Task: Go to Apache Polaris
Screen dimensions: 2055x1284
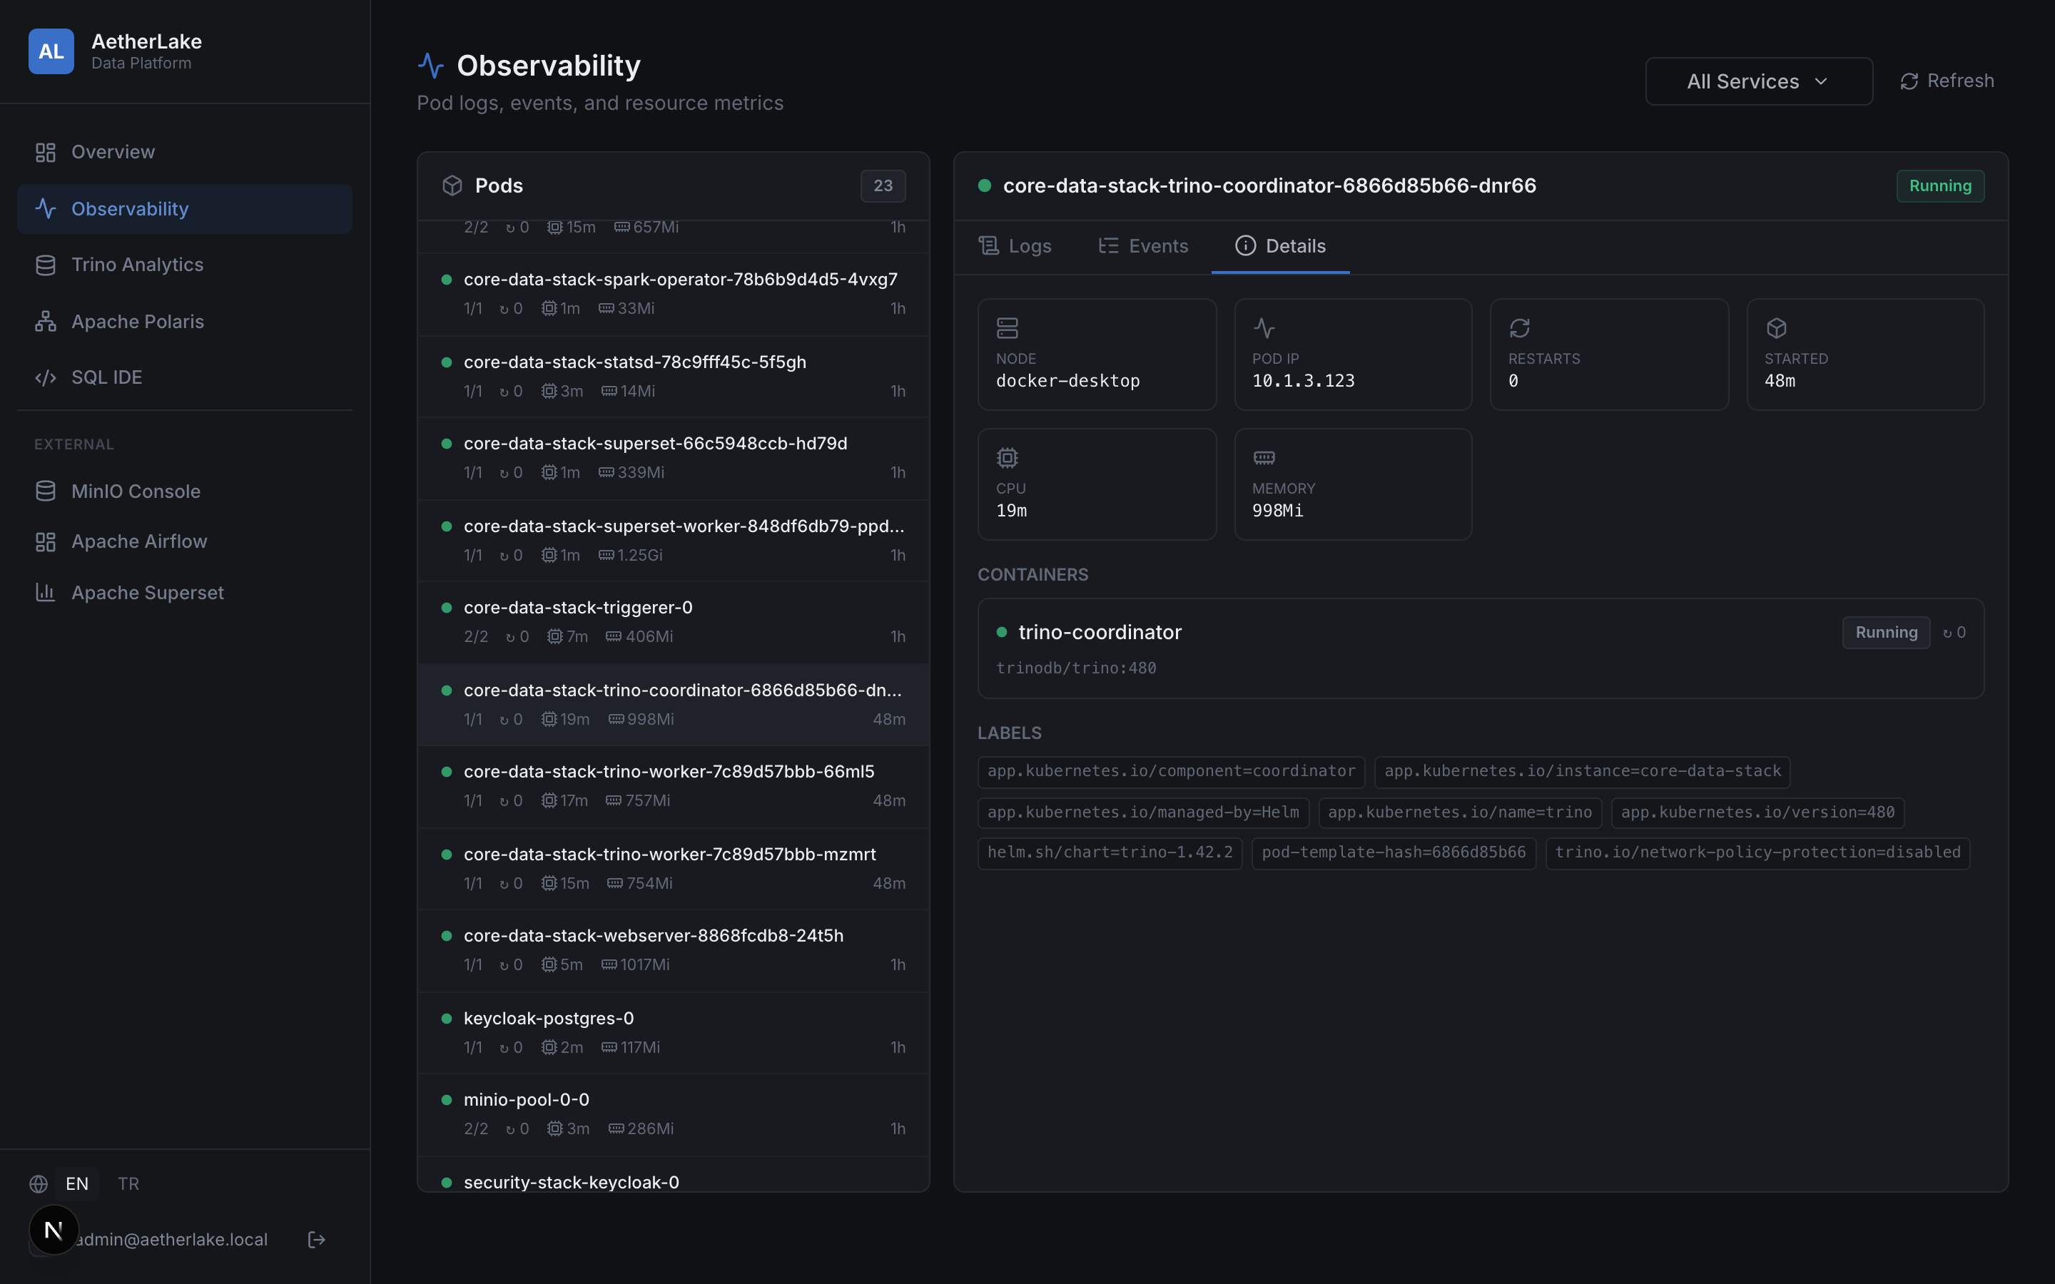Action: pyautogui.click(x=184, y=322)
